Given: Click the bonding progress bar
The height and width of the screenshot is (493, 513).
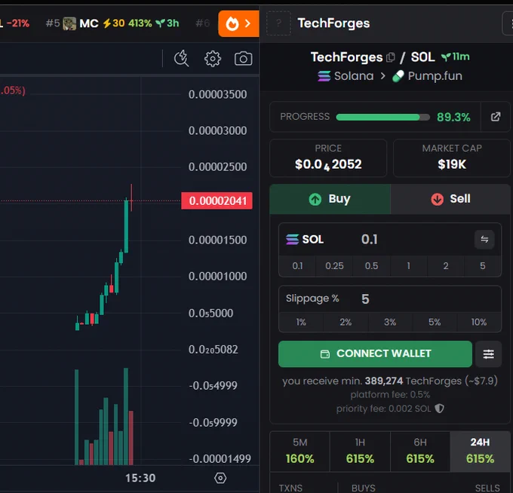Looking at the screenshot, I should 382,117.
